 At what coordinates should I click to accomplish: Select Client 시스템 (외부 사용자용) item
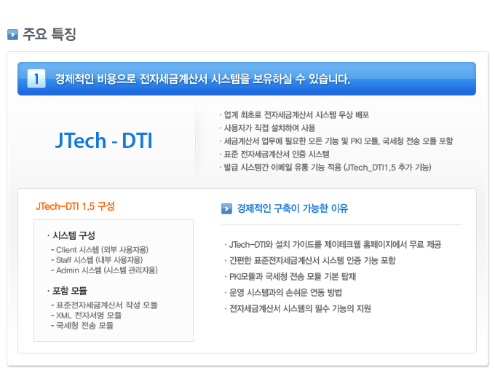[x=100, y=250]
